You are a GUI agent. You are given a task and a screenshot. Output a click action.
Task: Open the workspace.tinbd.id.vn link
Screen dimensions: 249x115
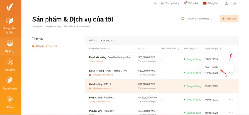[x=102, y=75]
